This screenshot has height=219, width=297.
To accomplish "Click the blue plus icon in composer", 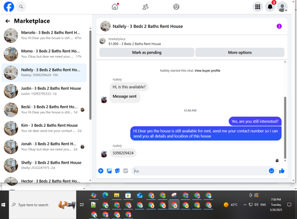I will coord(101,171).
